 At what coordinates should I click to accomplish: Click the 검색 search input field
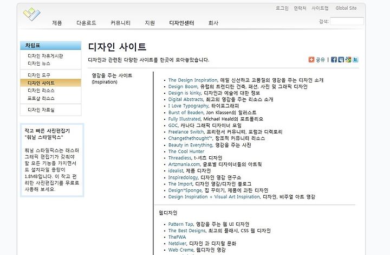click(x=347, y=21)
